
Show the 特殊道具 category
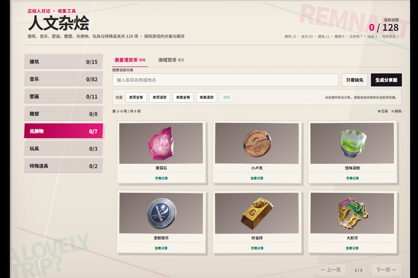[x=64, y=166]
